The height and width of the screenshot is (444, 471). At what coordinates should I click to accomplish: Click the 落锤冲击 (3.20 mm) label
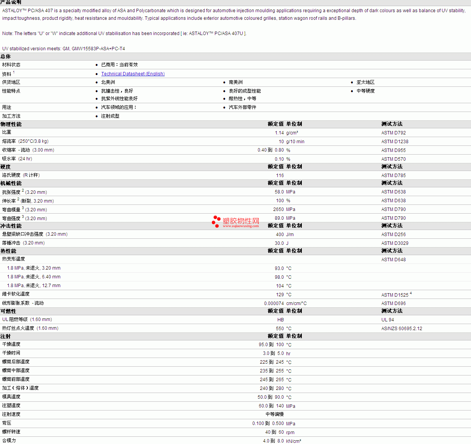click(x=23, y=243)
